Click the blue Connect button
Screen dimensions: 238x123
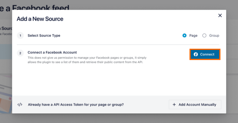(x=205, y=54)
